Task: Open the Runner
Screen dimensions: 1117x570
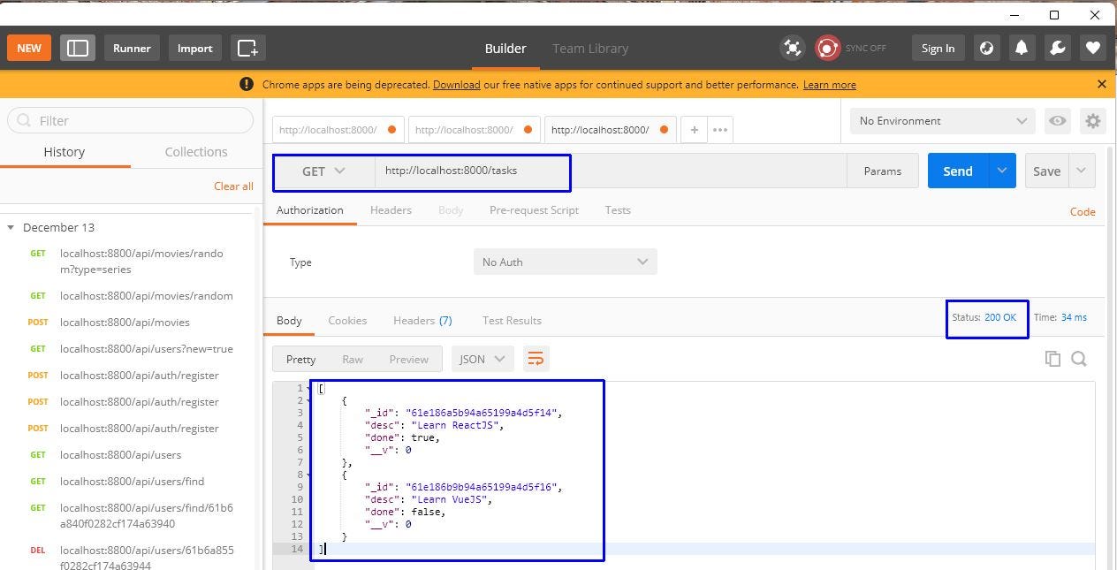Action: coord(132,48)
